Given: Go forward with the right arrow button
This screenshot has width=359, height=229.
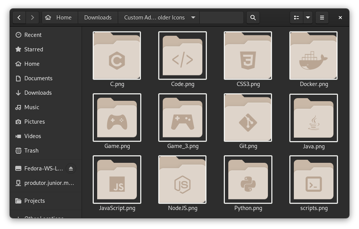Looking at the screenshot, I should (x=32, y=17).
